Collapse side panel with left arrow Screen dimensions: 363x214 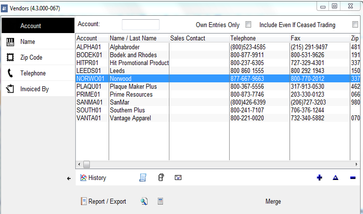[69, 178]
